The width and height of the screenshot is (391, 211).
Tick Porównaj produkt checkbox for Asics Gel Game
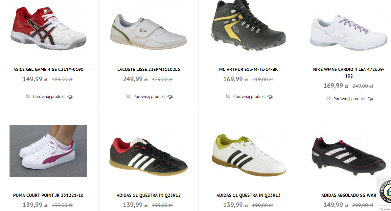pyautogui.click(x=28, y=96)
